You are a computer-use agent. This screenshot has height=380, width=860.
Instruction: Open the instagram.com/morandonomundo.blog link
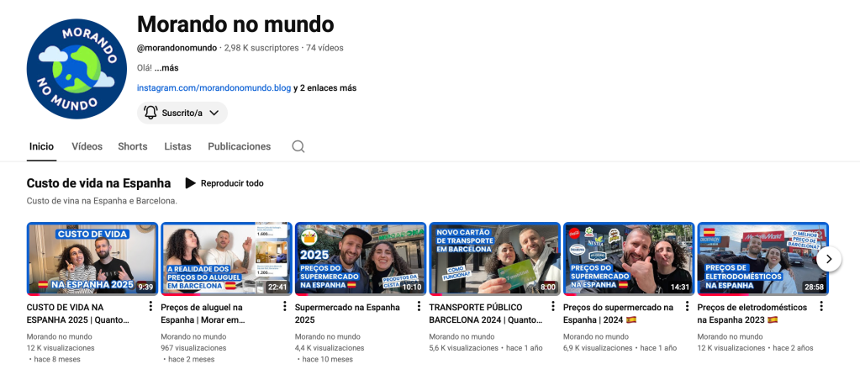point(214,87)
